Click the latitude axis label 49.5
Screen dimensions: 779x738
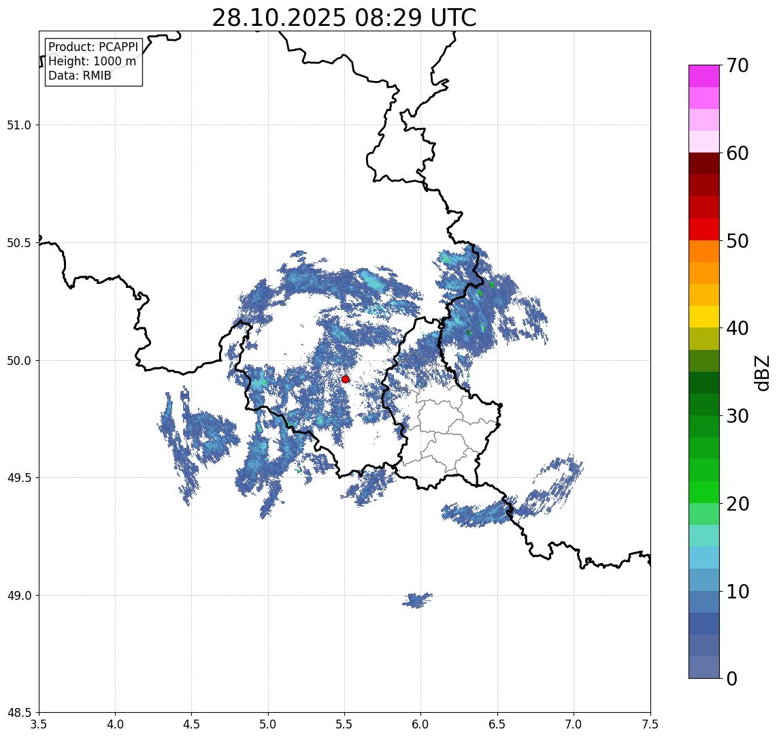pyautogui.click(x=19, y=478)
